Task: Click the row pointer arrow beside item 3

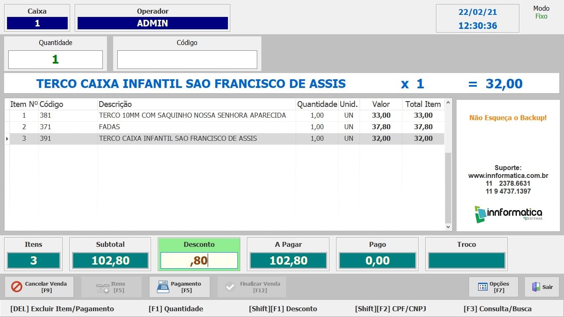Action: tap(7, 139)
